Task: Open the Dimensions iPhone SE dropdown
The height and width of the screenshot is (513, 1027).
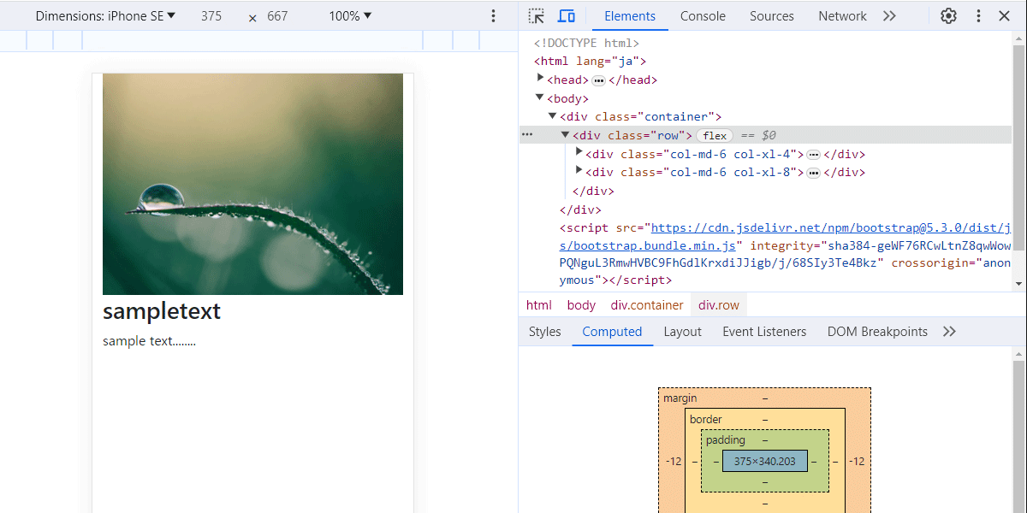Action: click(105, 16)
